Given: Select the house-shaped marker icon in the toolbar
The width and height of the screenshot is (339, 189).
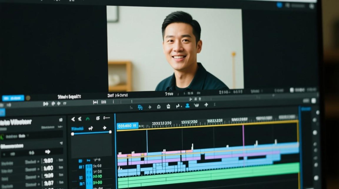Looking at the screenshot, I should tap(159, 107).
